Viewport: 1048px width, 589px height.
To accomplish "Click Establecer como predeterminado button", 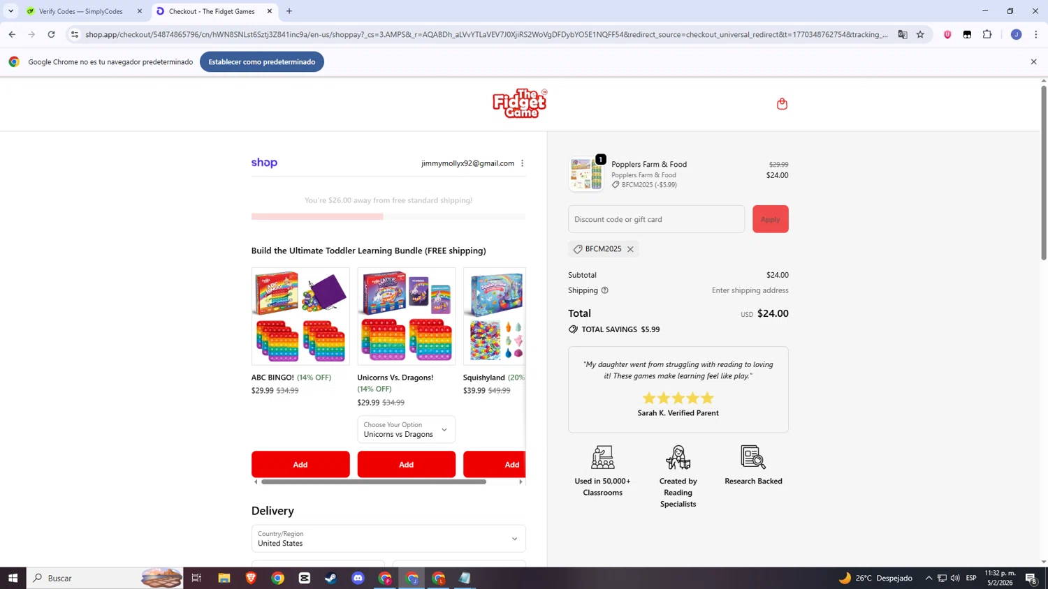I will point(261,62).
